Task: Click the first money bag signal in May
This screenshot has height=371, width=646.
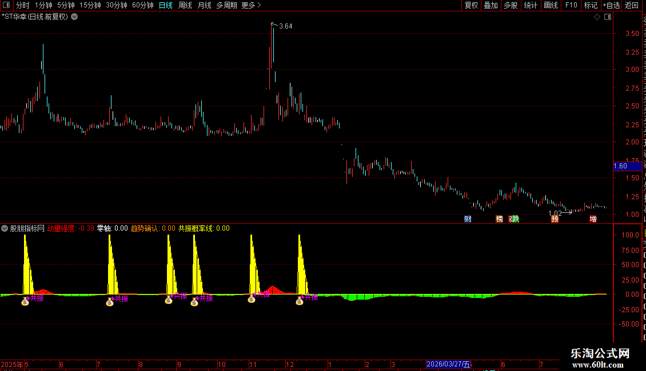Action: pos(25,301)
